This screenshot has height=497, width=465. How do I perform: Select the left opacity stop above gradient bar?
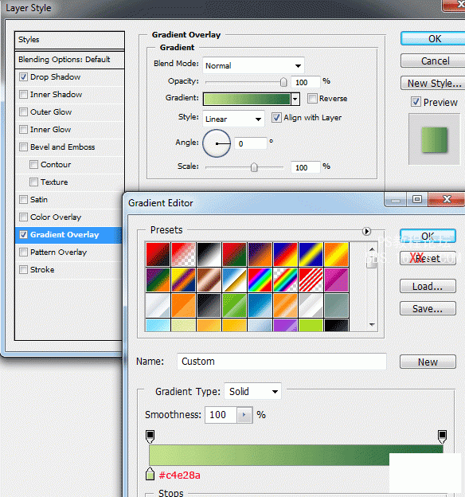click(x=150, y=436)
